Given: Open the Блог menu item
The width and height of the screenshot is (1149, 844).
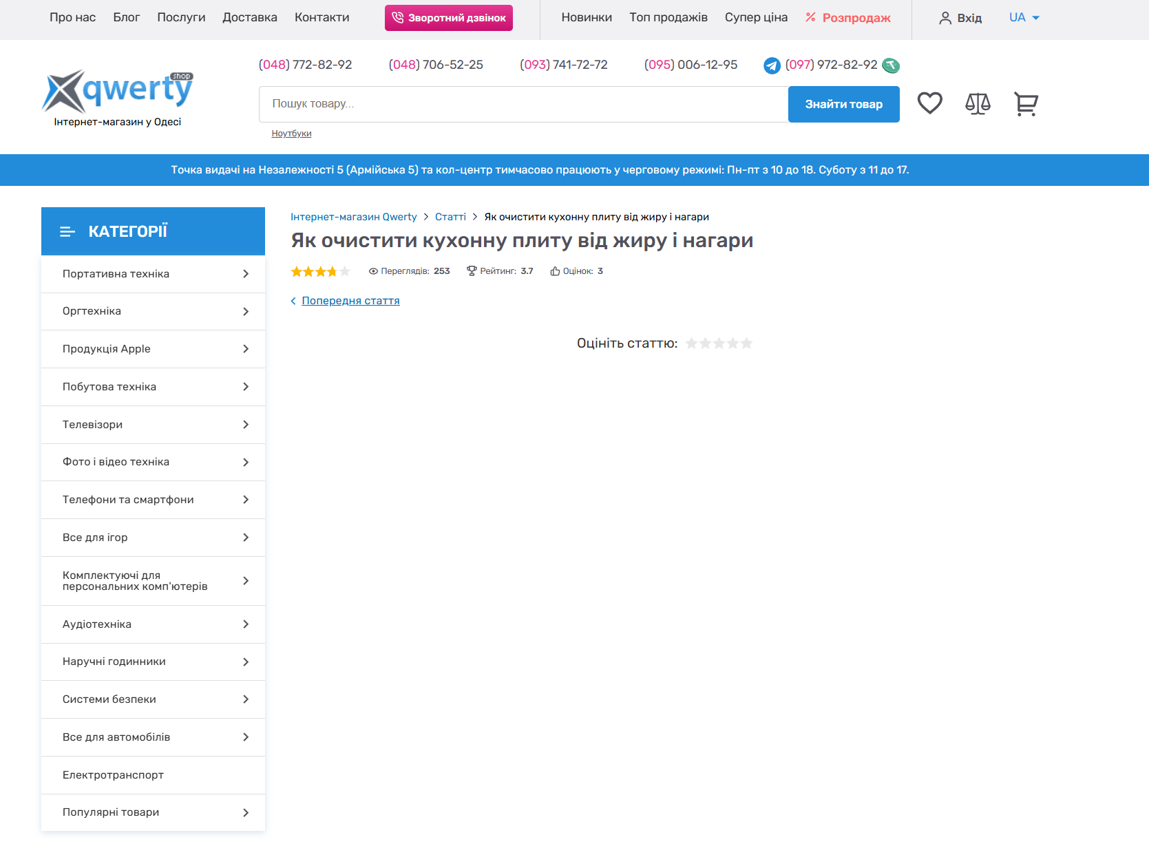Looking at the screenshot, I should tap(126, 18).
